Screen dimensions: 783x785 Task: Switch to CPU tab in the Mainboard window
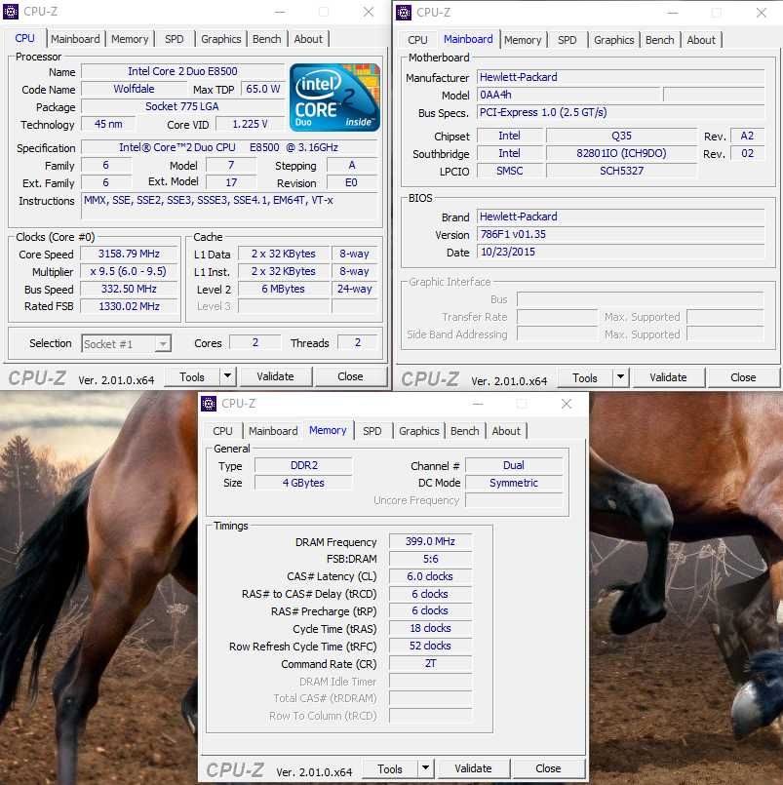point(417,40)
